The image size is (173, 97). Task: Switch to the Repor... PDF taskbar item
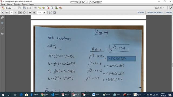(x=66, y=95)
